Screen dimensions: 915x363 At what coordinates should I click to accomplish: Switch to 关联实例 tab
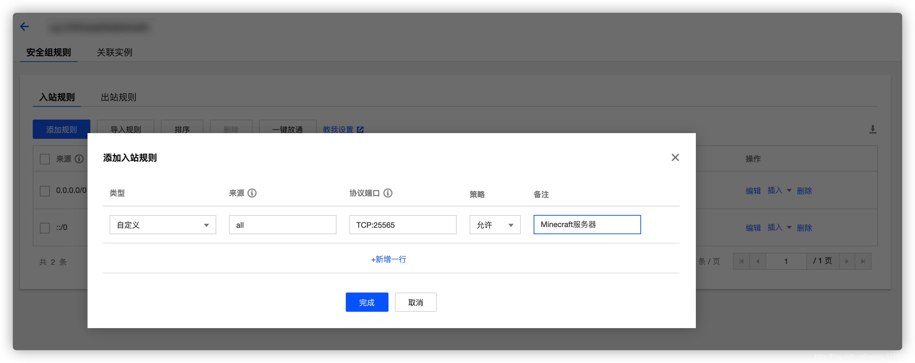click(x=115, y=52)
